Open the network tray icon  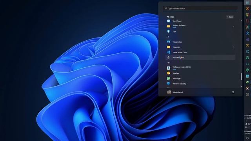pyautogui.click(x=249, y=124)
